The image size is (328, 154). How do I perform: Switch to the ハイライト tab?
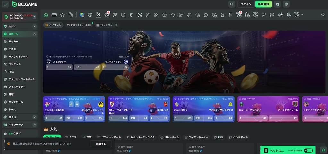point(53,25)
